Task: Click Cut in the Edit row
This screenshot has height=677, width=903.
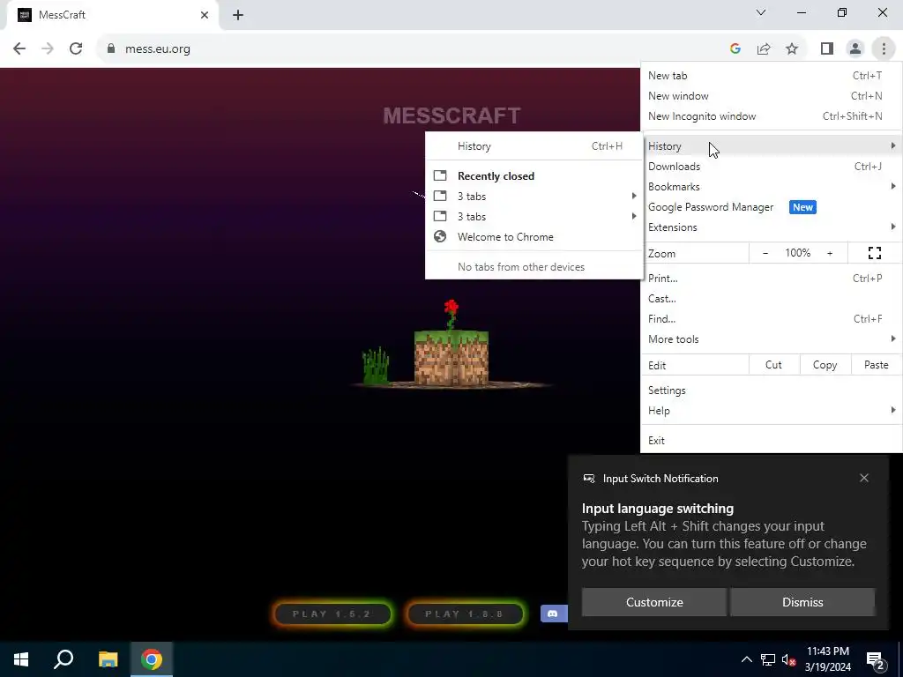Action: pyautogui.click(x=773, y=365)
